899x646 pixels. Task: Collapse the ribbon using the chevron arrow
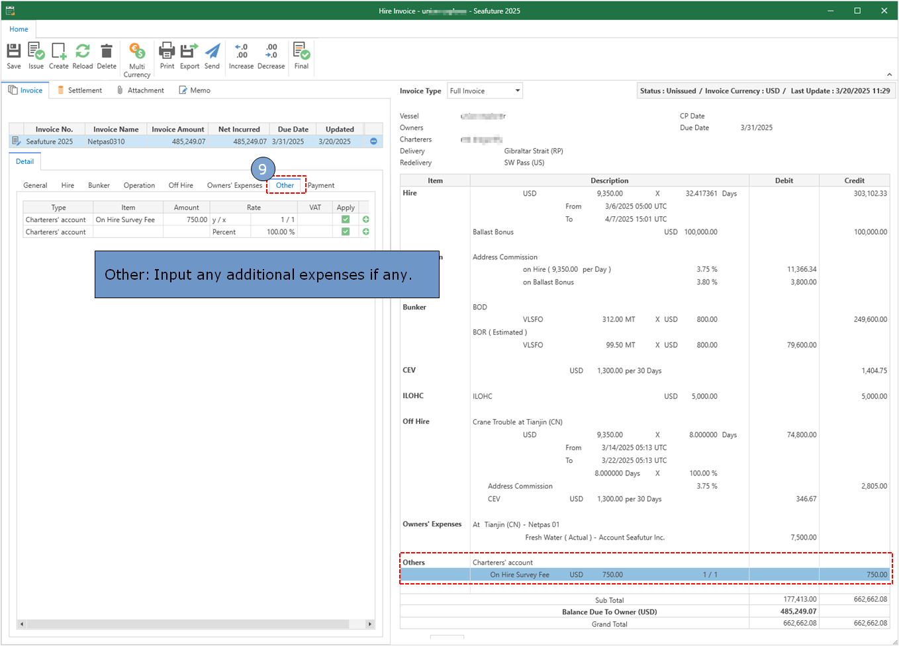point(889,75)
